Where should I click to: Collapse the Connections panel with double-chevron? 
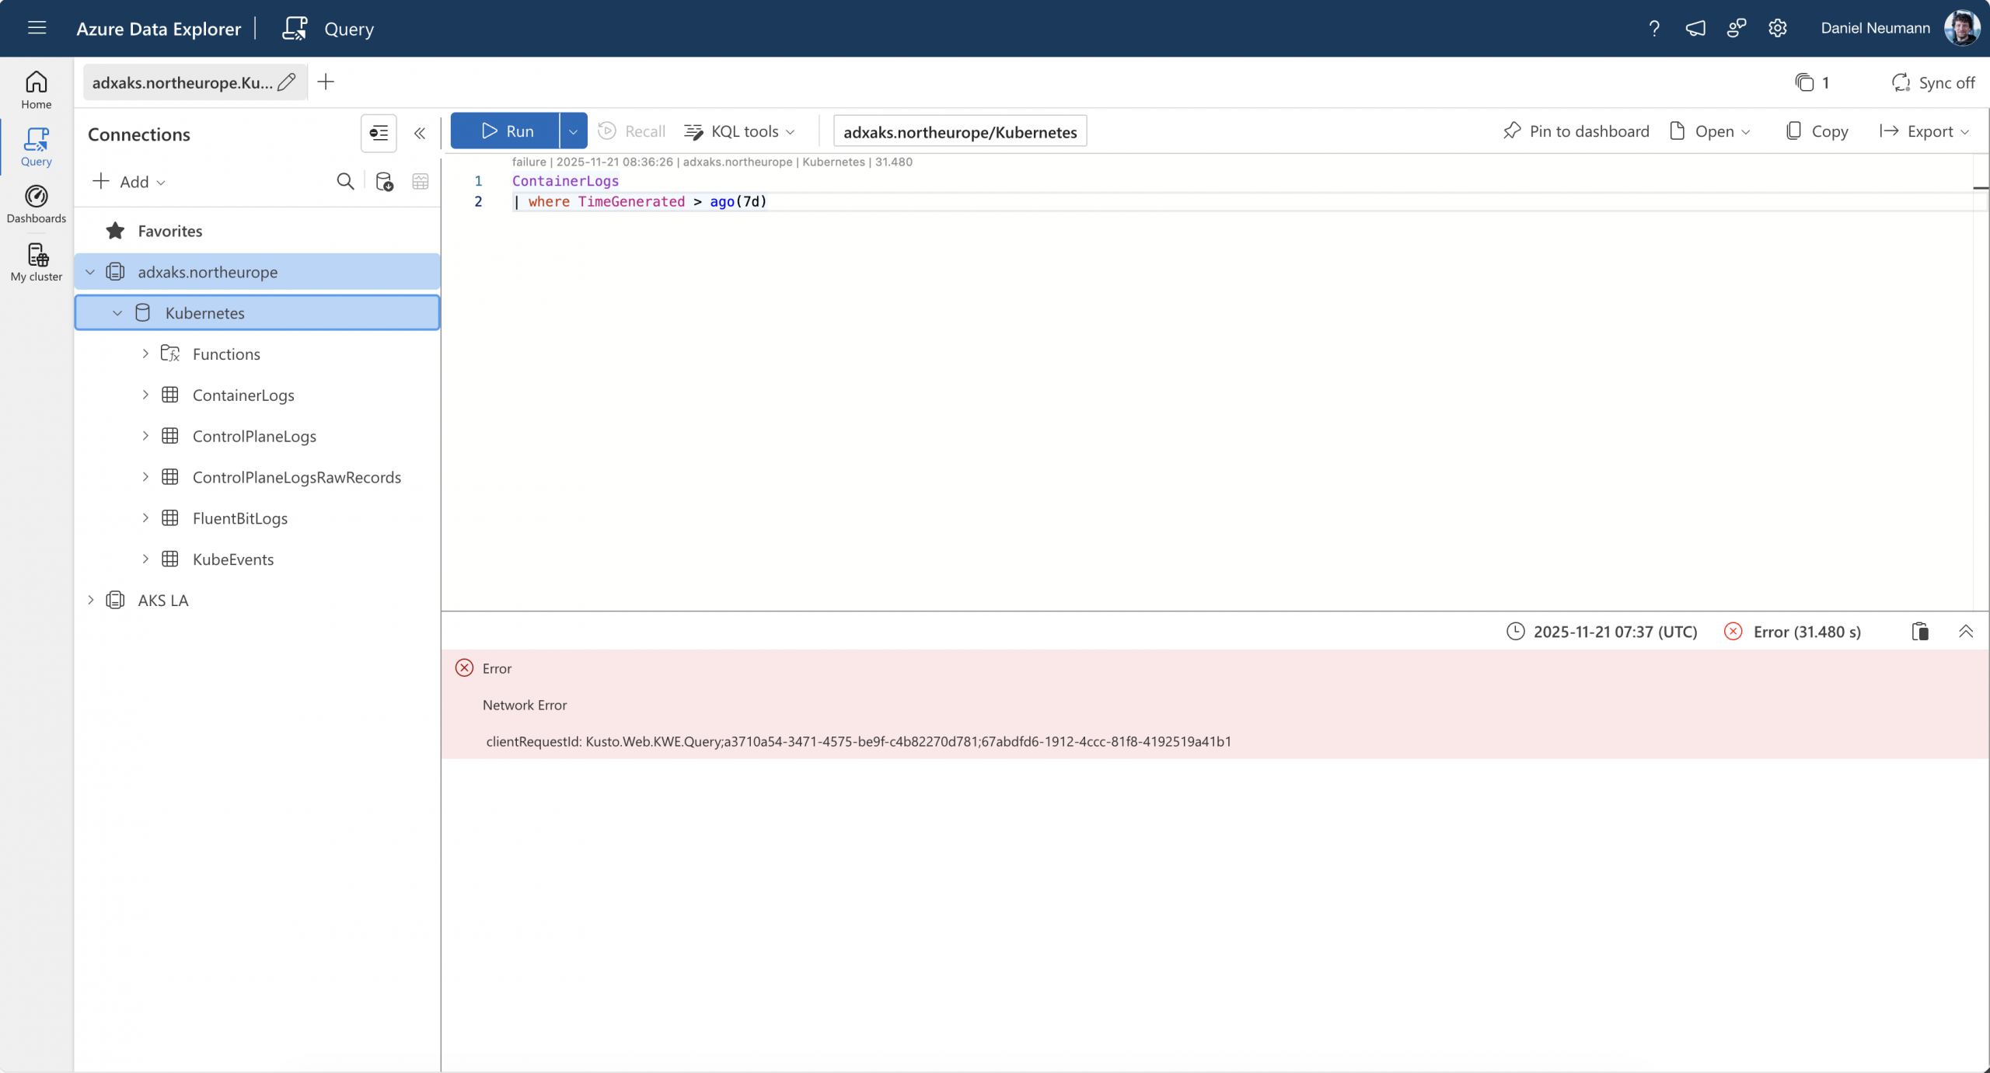click(x=420, y=134)
